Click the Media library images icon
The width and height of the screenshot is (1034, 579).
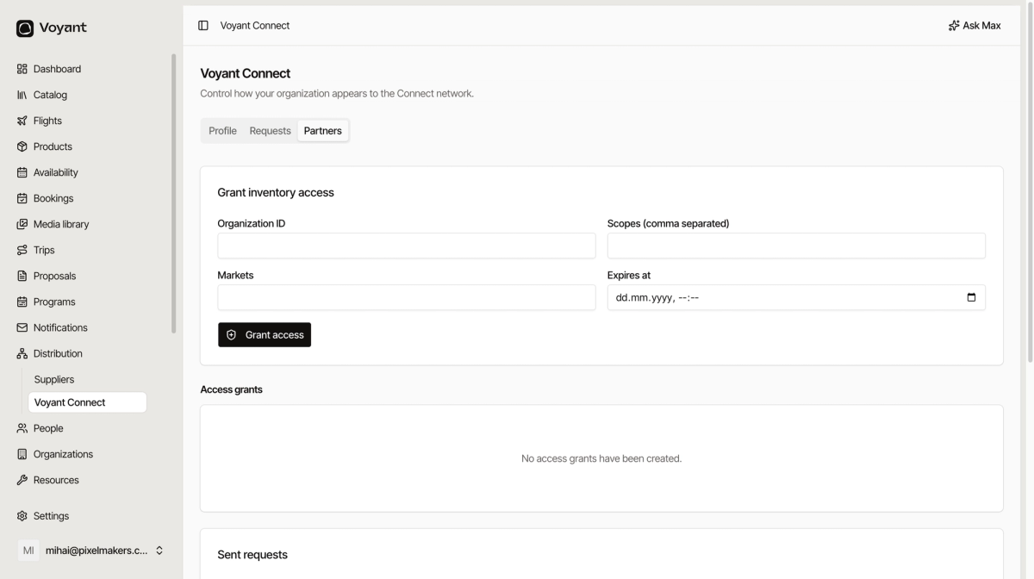22,224
